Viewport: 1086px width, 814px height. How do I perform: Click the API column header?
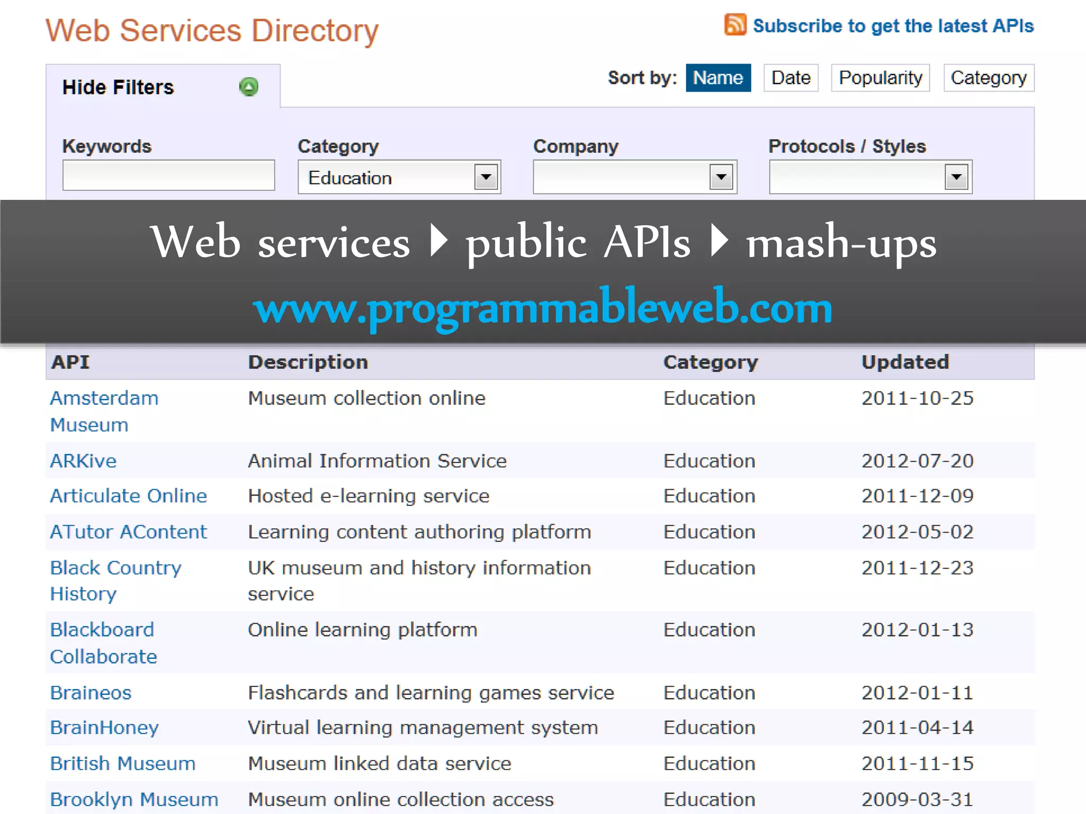[71, 362]
